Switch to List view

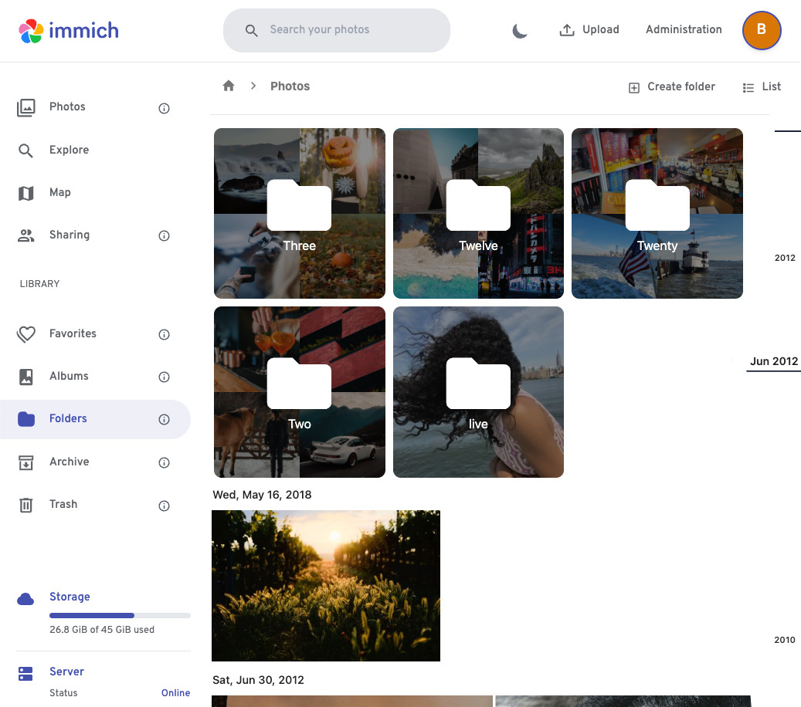762,87
